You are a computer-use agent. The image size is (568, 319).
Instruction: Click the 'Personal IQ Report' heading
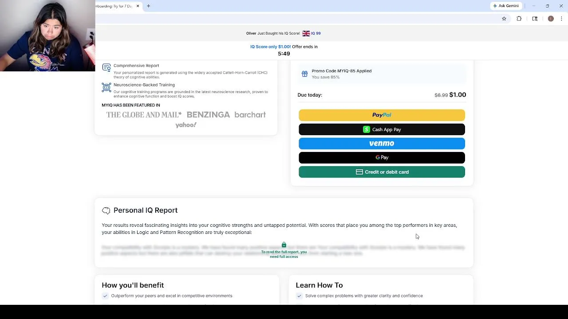point(146,210)
